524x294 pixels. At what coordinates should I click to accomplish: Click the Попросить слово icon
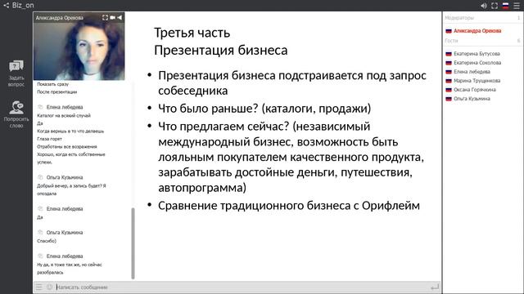(x=16, y=107)
